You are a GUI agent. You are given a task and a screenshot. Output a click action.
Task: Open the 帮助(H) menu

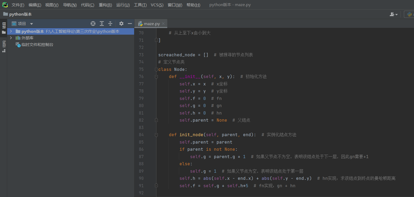[x=193, y=5]
